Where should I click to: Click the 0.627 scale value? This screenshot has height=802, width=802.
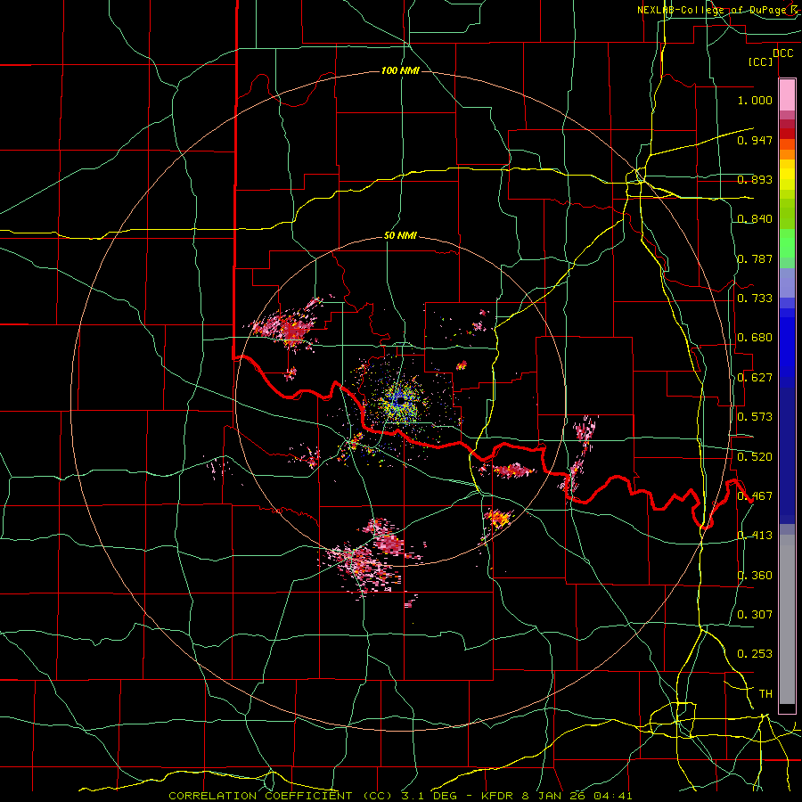point(755,378)
